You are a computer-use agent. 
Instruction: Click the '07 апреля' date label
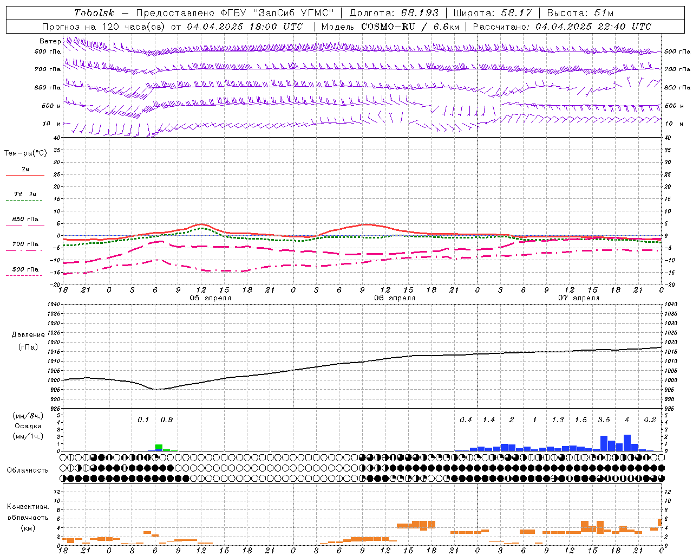[x=579, y=298]
